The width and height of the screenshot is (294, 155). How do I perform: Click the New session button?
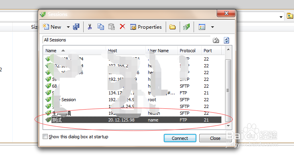(52, 27)
